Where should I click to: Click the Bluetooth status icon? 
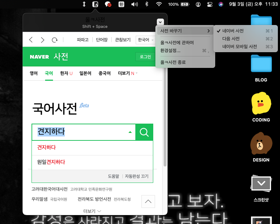(146, 4)
